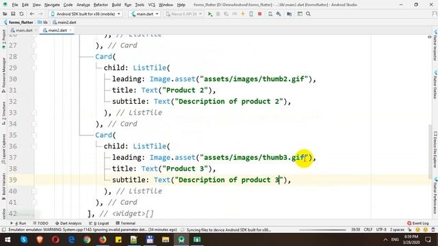Open the Terminal tool window
Screen dimensions: 438x246
pyautogui.click(x=125, y=223)
